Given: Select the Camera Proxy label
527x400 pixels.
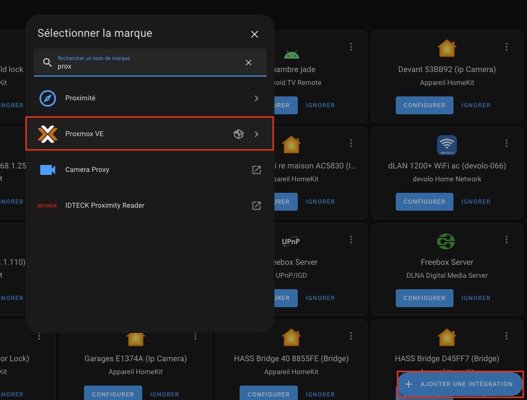Looking at the screenshot, I should [x=88, y=169].
